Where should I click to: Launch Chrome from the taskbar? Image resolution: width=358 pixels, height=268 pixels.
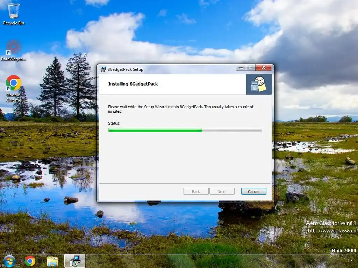tap(30, 261)
